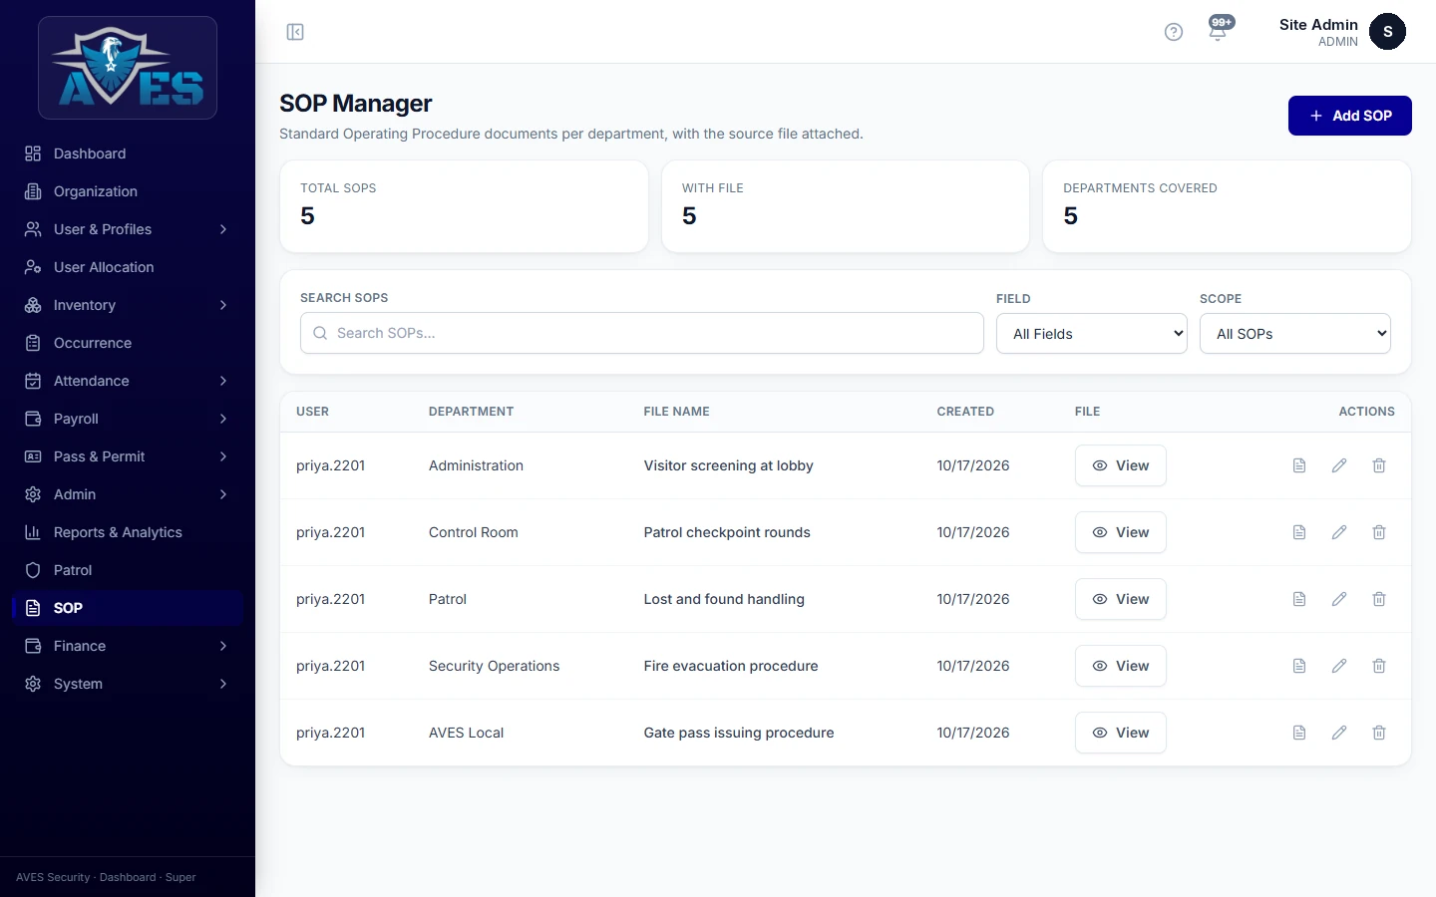Viewport: 1436px width, 897px height.
Task: View file for Lost and found handling
Action: [1120, 599]
